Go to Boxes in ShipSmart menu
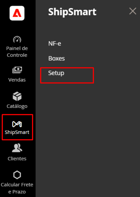This screenshot has width=140, height=197. tap(56, 58)
